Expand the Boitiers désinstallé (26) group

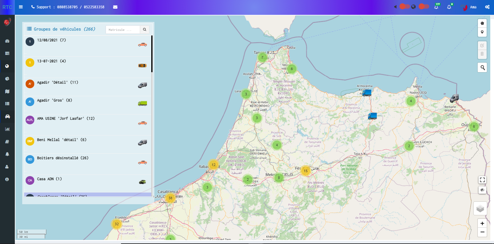click(88, 164)
